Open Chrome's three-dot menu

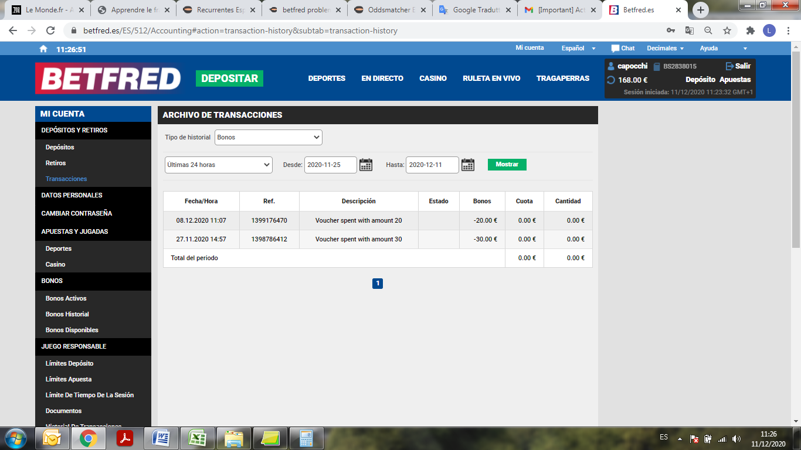788,30
